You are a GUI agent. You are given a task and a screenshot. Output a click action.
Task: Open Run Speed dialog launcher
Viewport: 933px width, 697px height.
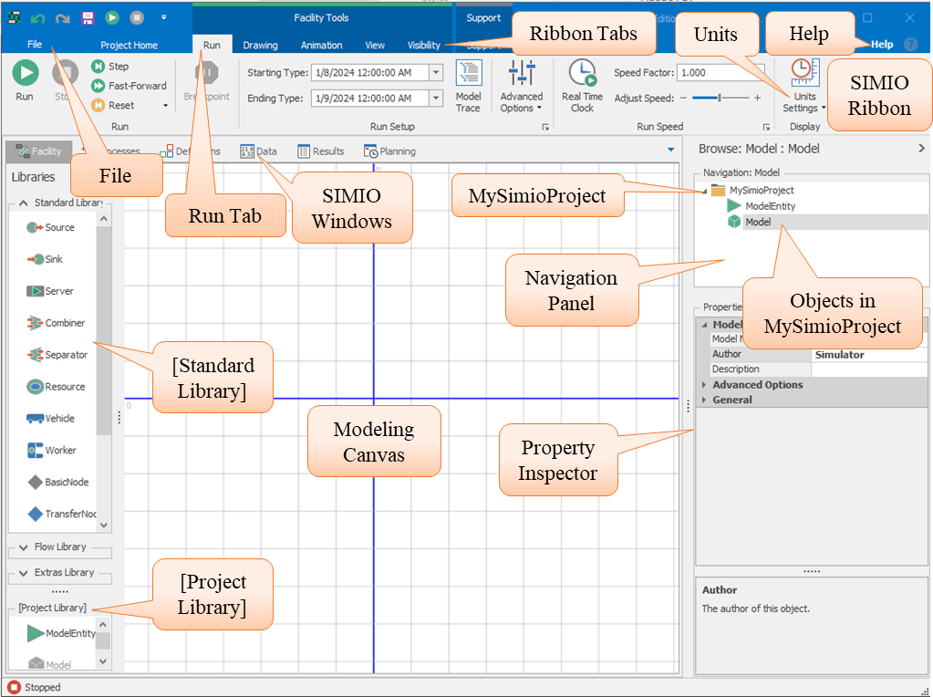pyautogui.click(x=766, y=127)
